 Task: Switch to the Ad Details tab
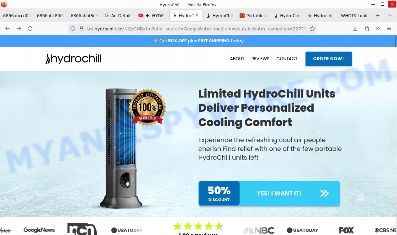(118, 15)
